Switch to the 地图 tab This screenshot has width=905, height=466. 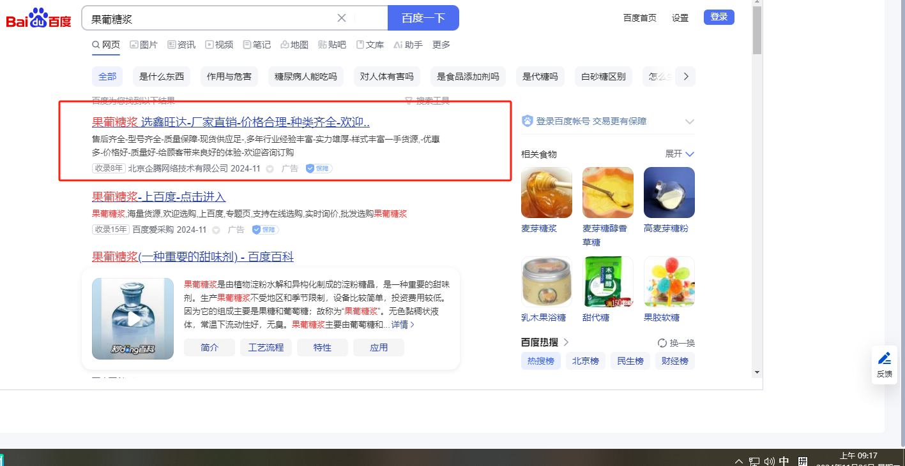294,45
